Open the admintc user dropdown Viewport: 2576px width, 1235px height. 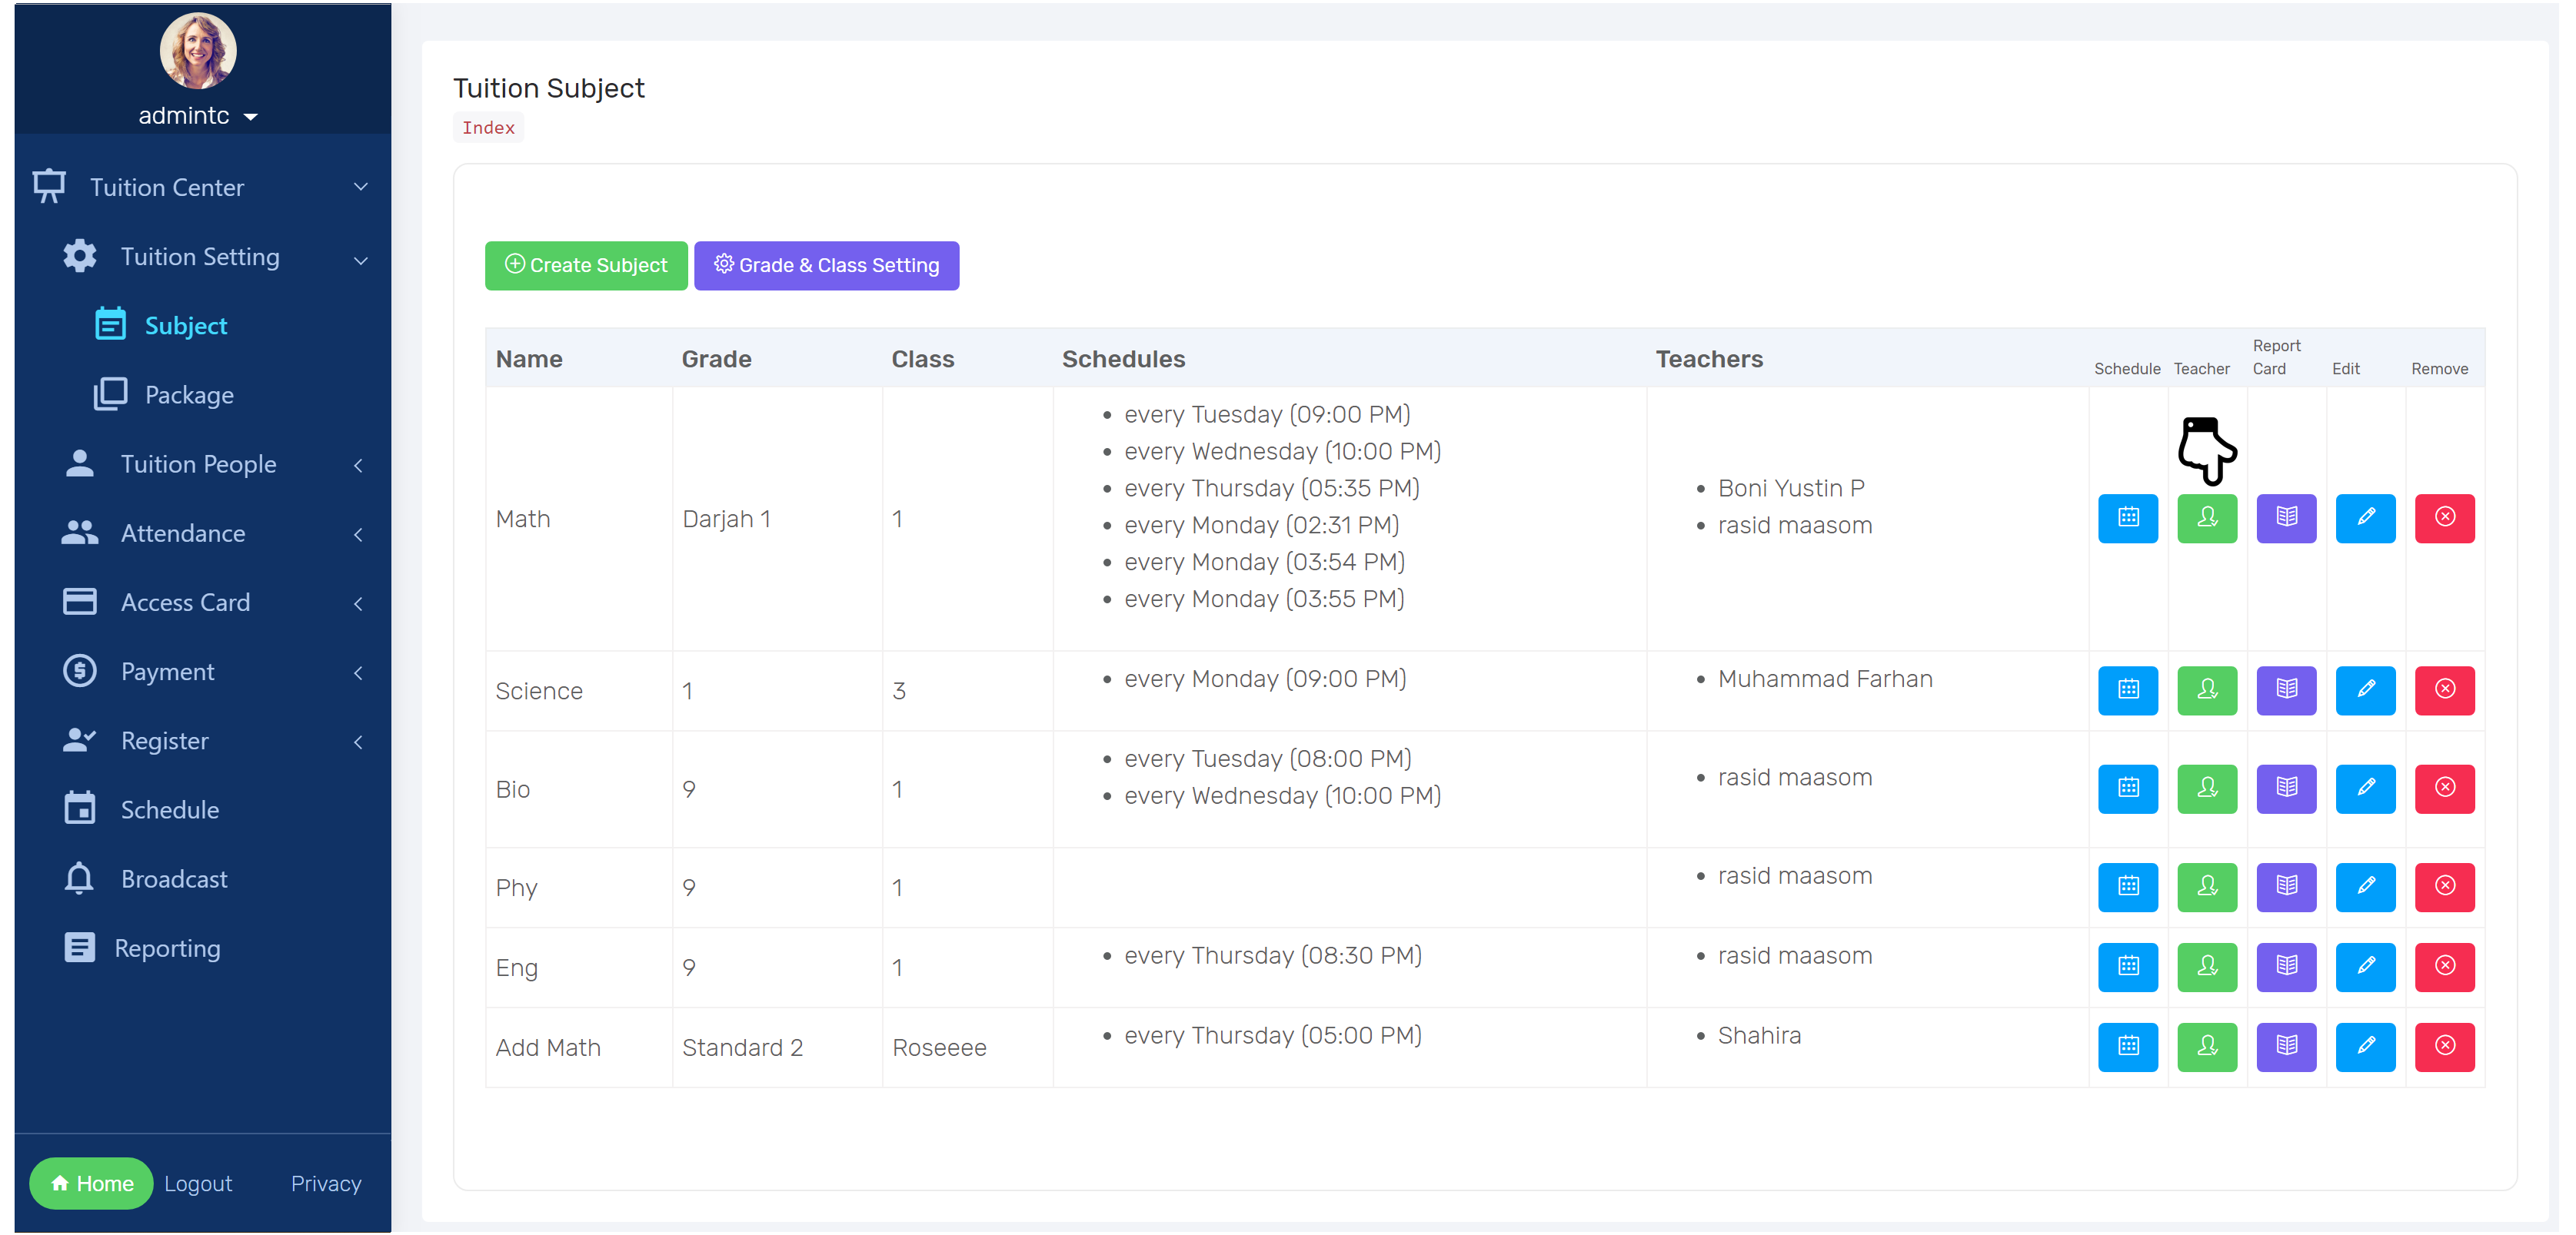pyautogui.click(x=198, y=116)
